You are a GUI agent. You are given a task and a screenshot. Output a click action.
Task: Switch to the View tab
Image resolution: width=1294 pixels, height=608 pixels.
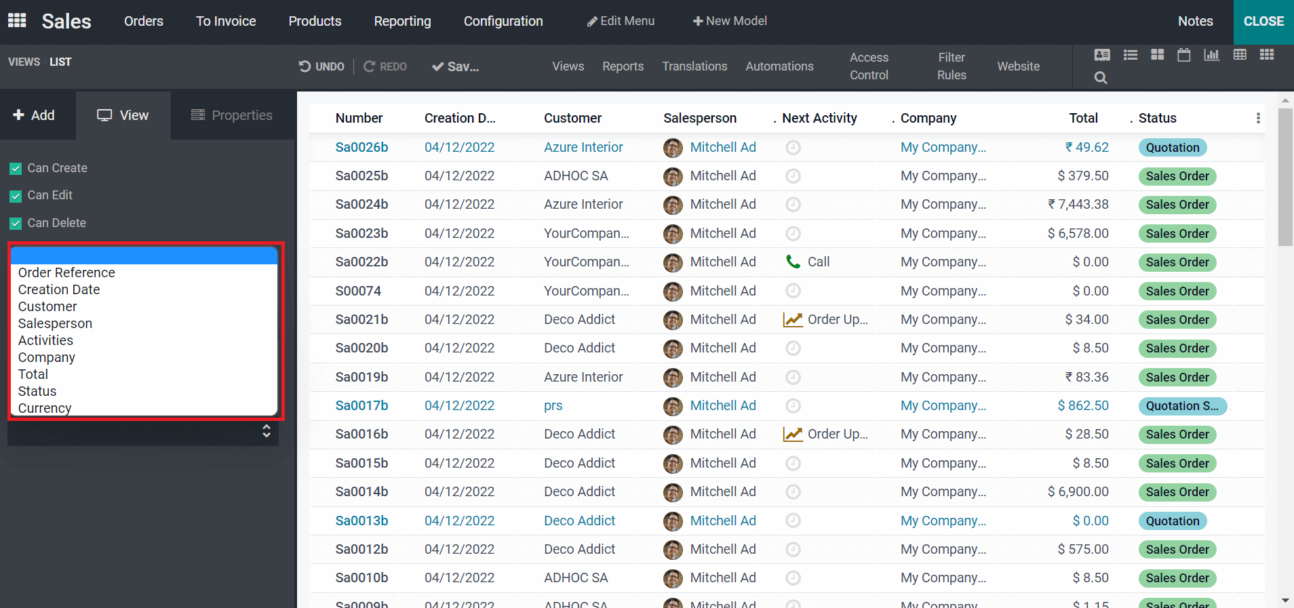(123, 115)
